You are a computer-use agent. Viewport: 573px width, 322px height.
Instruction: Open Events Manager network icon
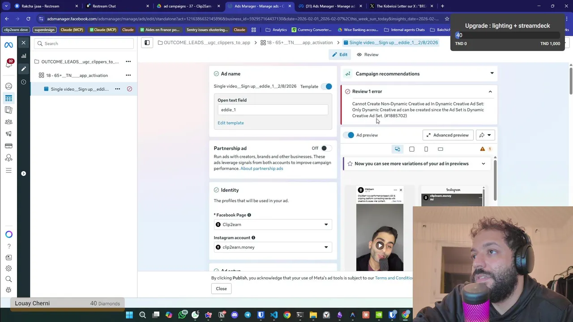pyautogui.click(x=9, y=158)
